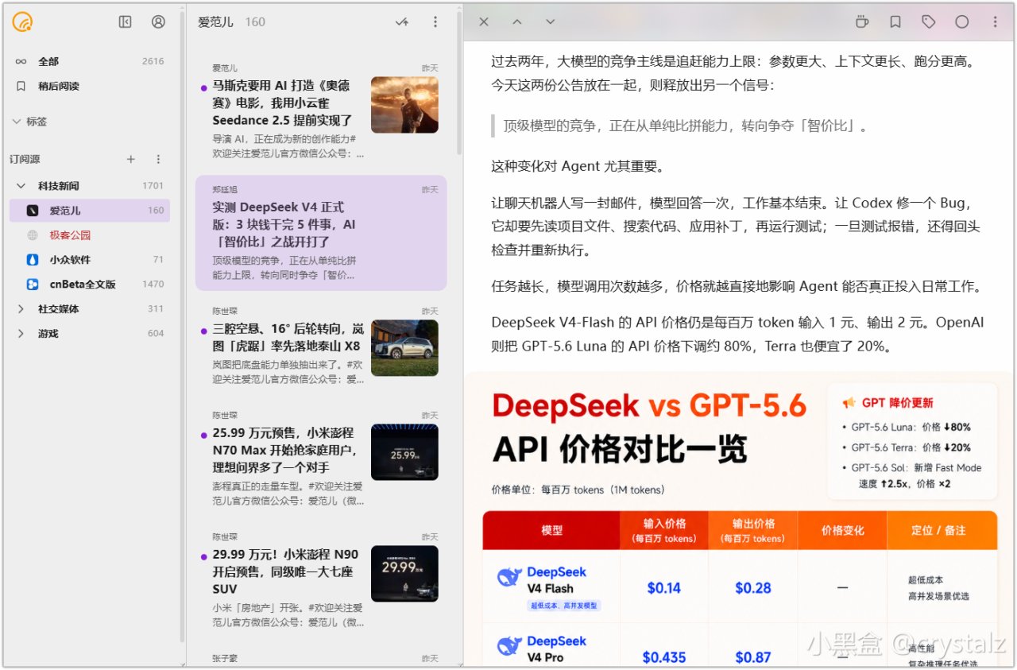Image resolution: width=1017 pixels, height=670 pixels.
Task: Collapse the left sidebar panel
Action: (125, 22)
